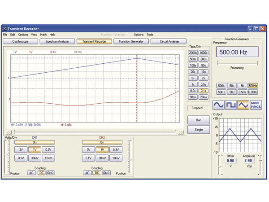The height and width of the screenshot is (202, 269).
Task: Set CH2 coupling to DC
Action: (x=97, y=173)
